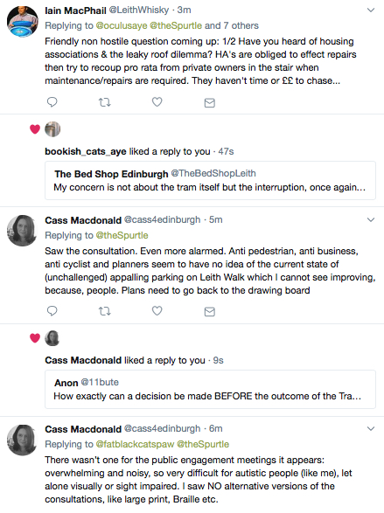
Task: Open bookish_cats_aye's small avatar
Action: tap(52, 128)
